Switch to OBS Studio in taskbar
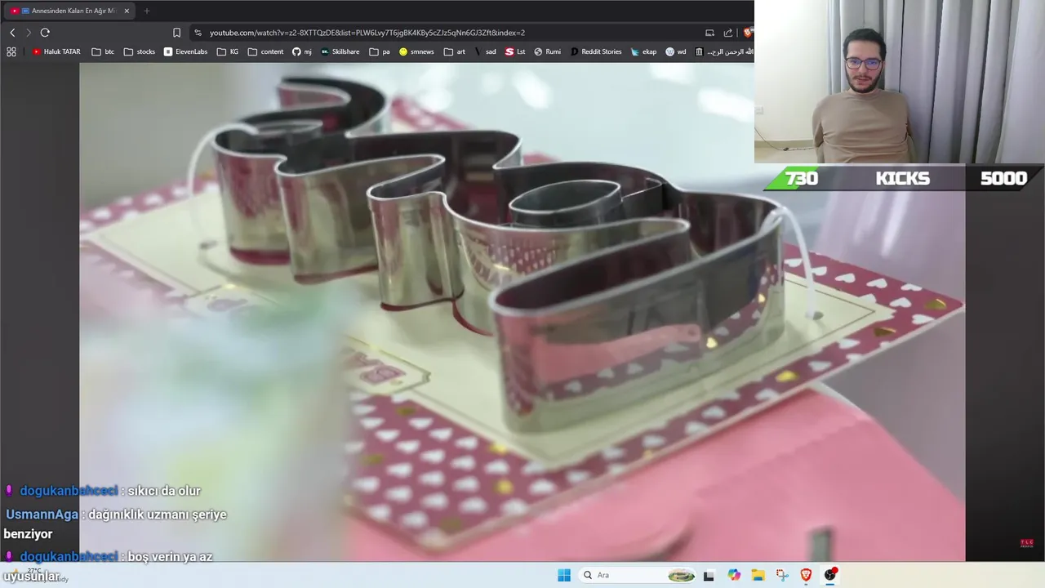1045x588 pixels. (x=830, y=575)
